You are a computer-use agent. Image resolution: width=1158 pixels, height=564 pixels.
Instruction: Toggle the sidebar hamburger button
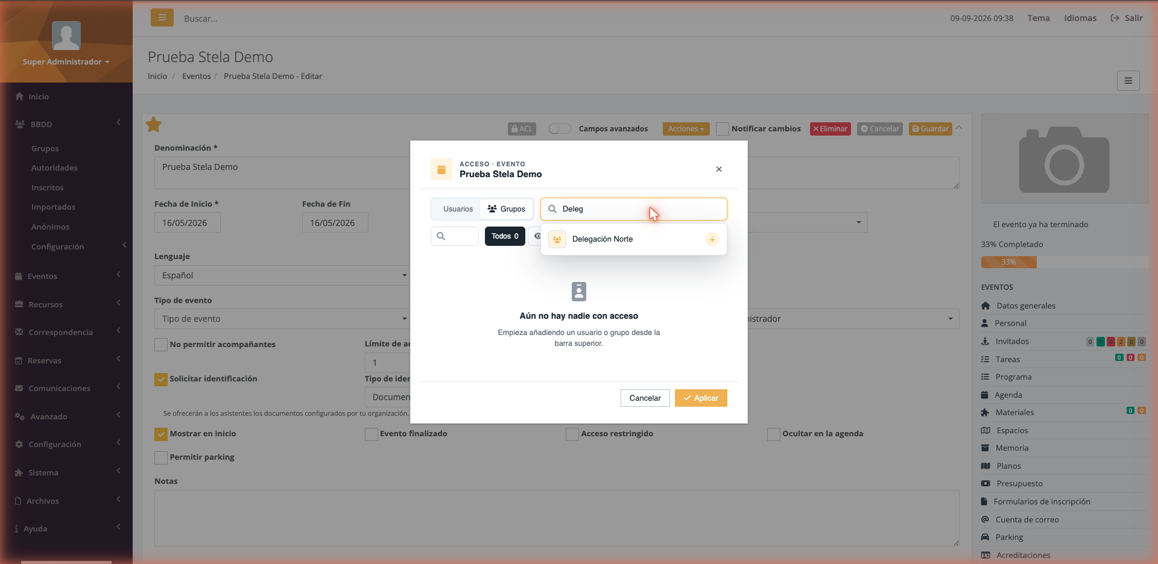pyautogui.click(x=162, y=18)
